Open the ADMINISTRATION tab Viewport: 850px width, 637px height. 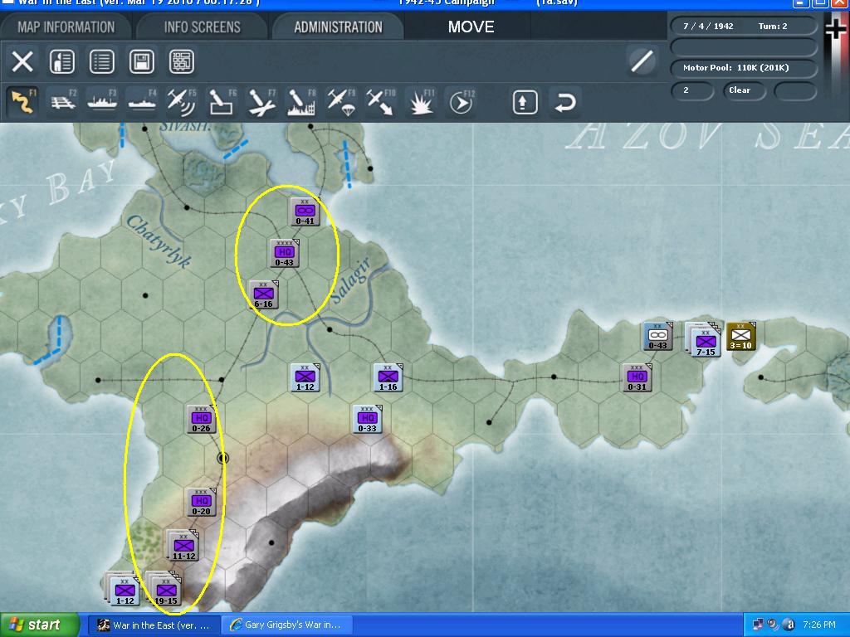[339, 27]
